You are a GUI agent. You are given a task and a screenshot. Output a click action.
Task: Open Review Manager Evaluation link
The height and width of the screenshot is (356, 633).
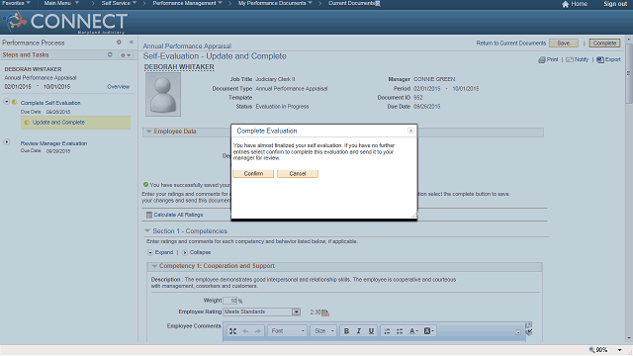pos(53,143)
